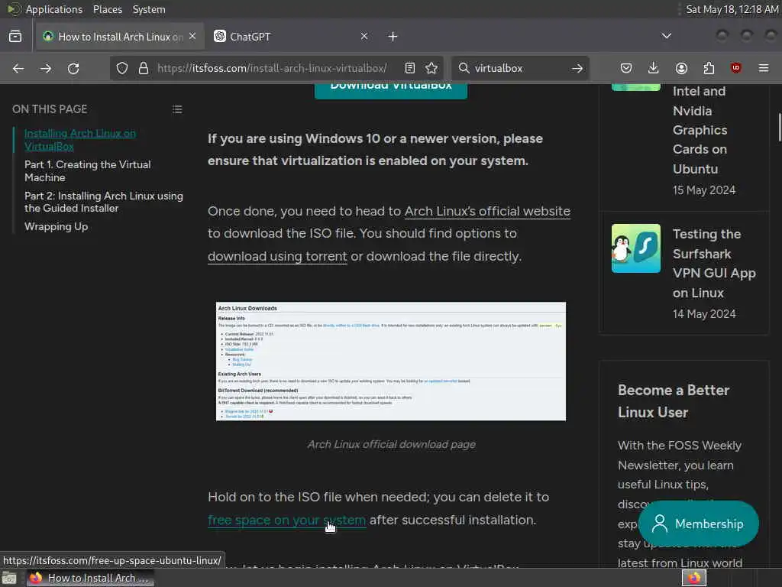Open the Pocket save icon
This screenshot has height=587, width=782.
[626, 68]
